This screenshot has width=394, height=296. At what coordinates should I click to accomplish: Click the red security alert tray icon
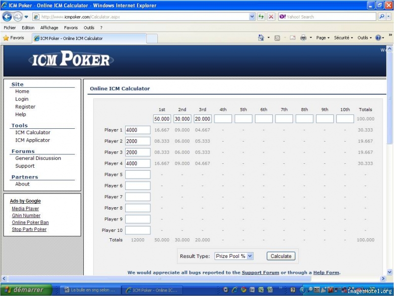[330, 290]
